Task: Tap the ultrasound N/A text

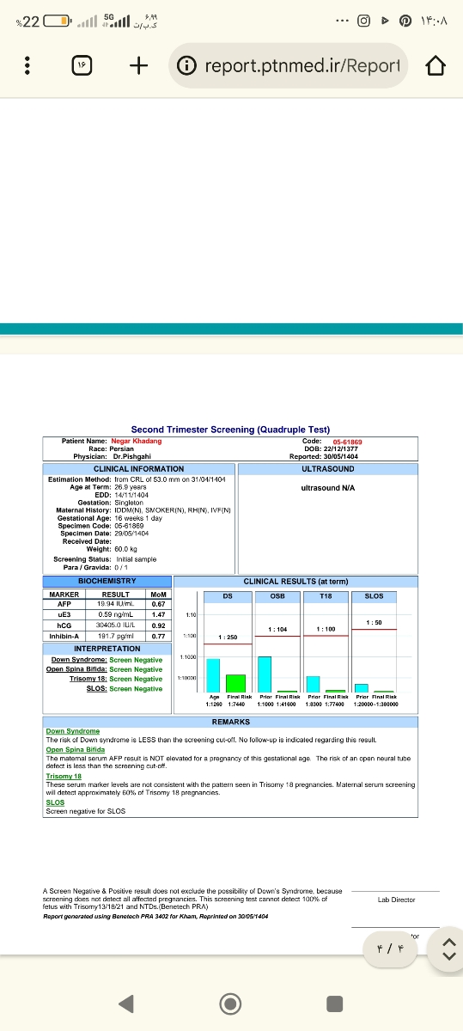Action: click(x=327, y=488)
